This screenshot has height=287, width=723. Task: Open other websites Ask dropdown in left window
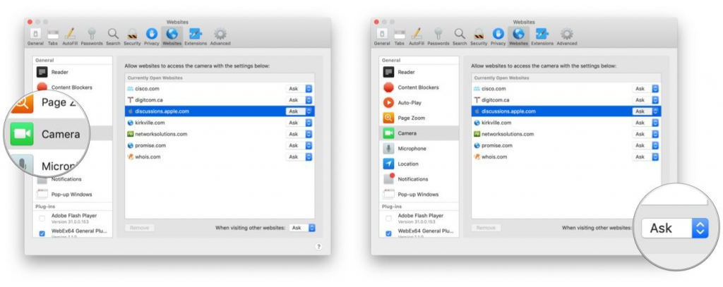point(302,228)
